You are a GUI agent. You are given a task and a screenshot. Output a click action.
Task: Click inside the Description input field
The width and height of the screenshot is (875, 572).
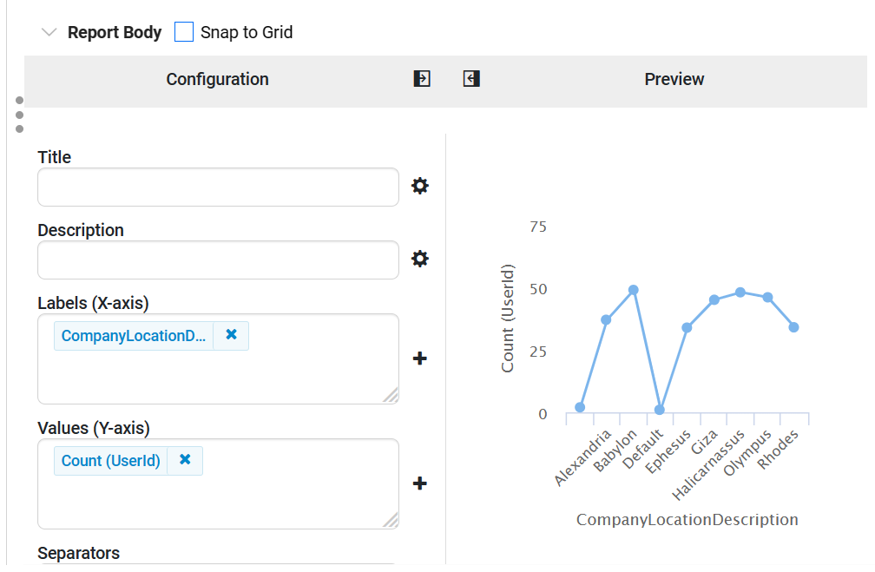(218, 260)
